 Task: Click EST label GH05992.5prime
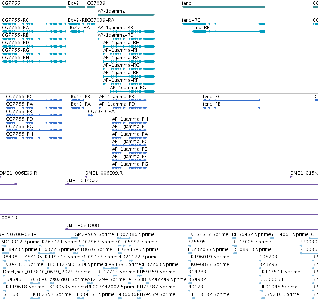[x=138, y=242]
